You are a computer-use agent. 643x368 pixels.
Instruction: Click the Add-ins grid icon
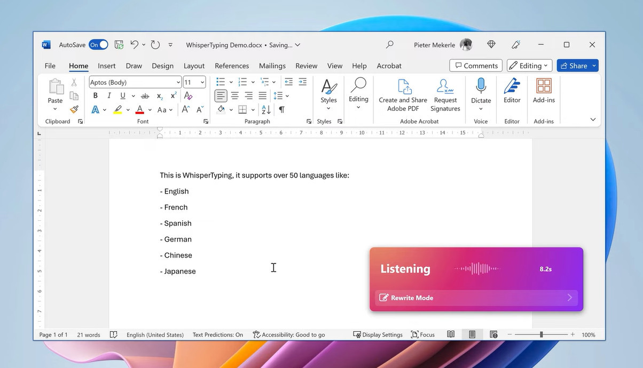point(544,86)
